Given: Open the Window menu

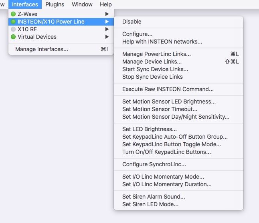Looking at the screenshot, I should pyautogui.click(x=82, y=4).
